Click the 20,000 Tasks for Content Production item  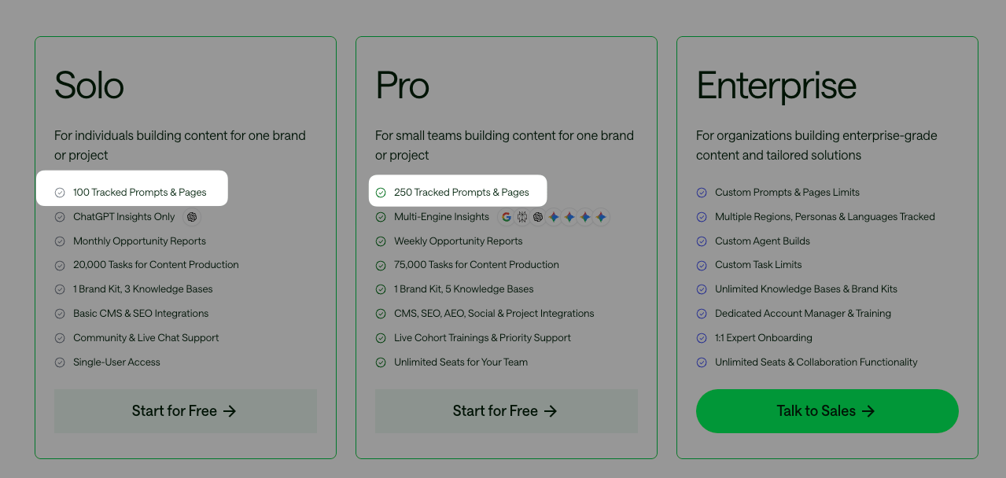[x=156, y=265]
